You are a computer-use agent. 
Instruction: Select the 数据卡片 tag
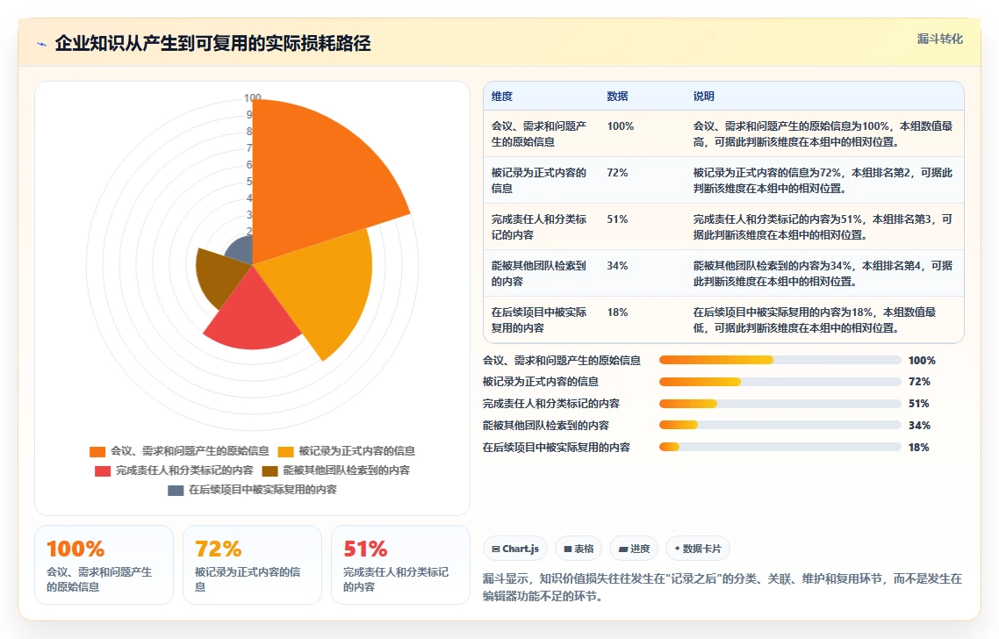698,549
